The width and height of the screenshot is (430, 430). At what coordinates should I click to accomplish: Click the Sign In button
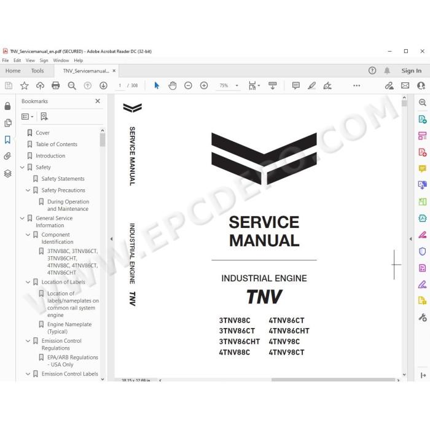pos(412,71)
